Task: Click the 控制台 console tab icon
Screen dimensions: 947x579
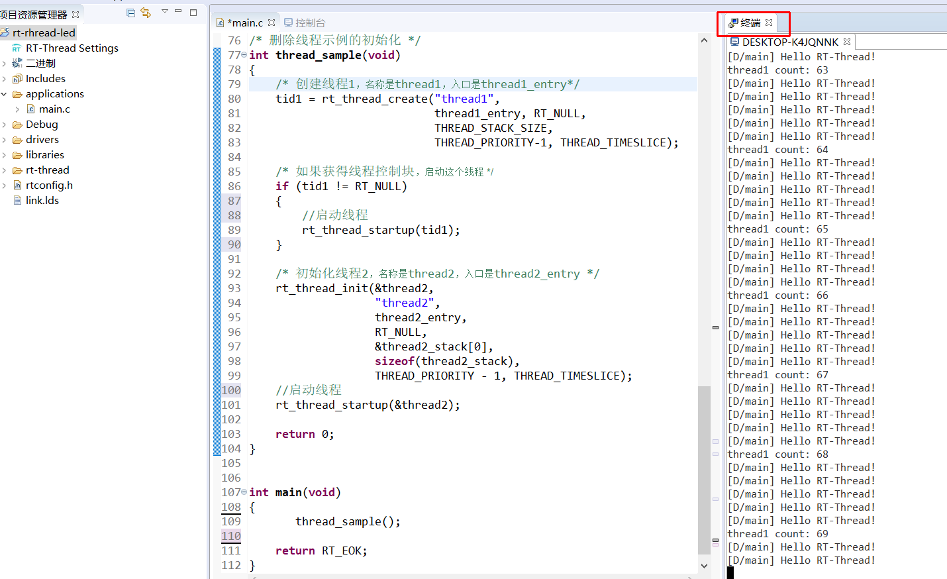Action: (288, 23)
